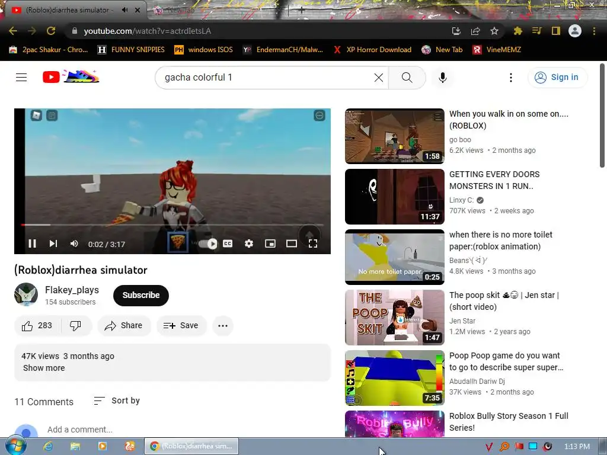Seek on the video progress bar
The image size is (607, 455).
coord(172,225)
